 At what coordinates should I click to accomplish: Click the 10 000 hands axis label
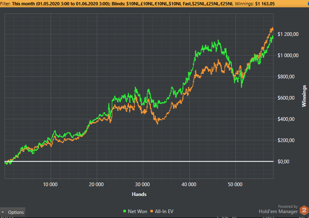coord(50,184)
